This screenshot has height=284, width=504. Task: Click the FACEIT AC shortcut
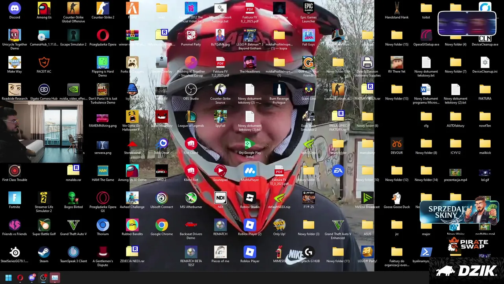(44, 65)
